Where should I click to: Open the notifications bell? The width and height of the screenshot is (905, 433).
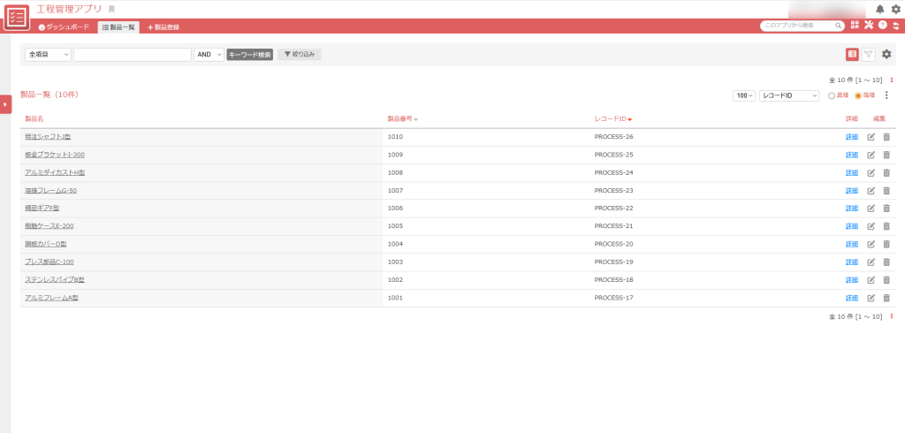(880, 9)
